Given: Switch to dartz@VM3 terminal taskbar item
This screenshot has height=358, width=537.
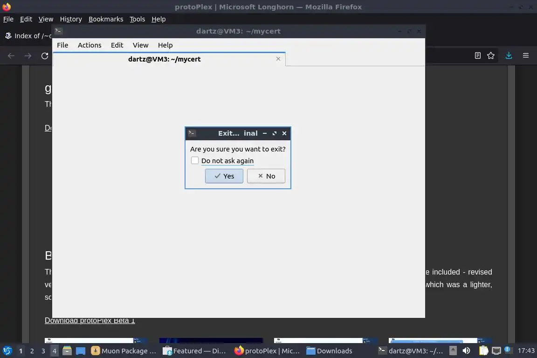Looking at the screenshot, I should click(410, 351).
